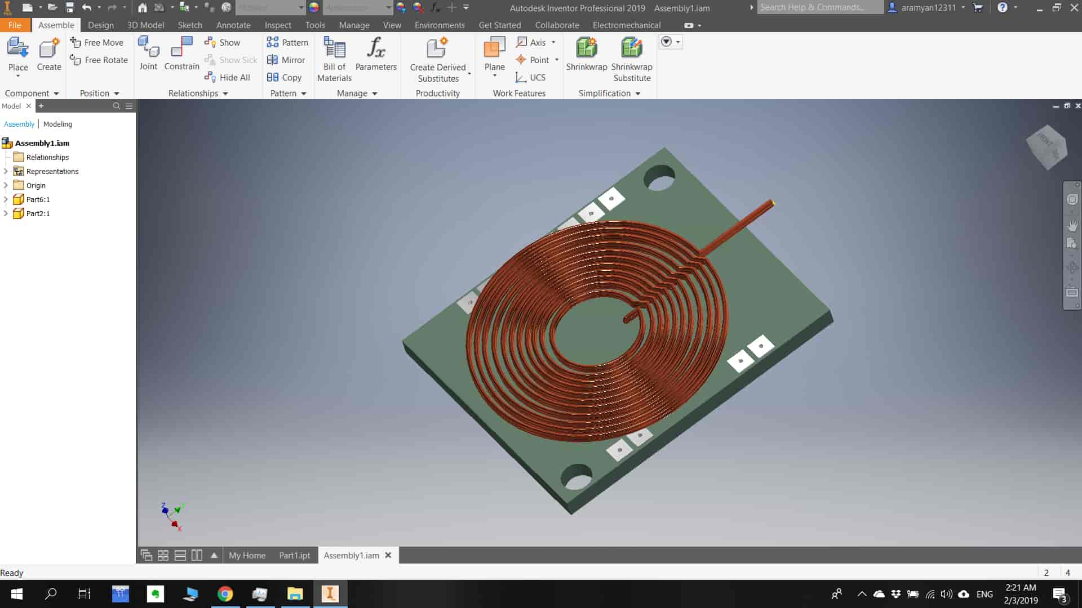Screen dimensions: 1082x608
Task: Switch to the Sketch ribbon tab
Action: tap(189, 25)
